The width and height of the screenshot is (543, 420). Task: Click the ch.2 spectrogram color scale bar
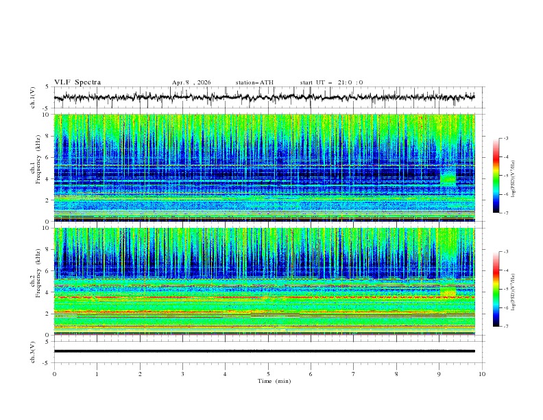[x=496, y=289]
